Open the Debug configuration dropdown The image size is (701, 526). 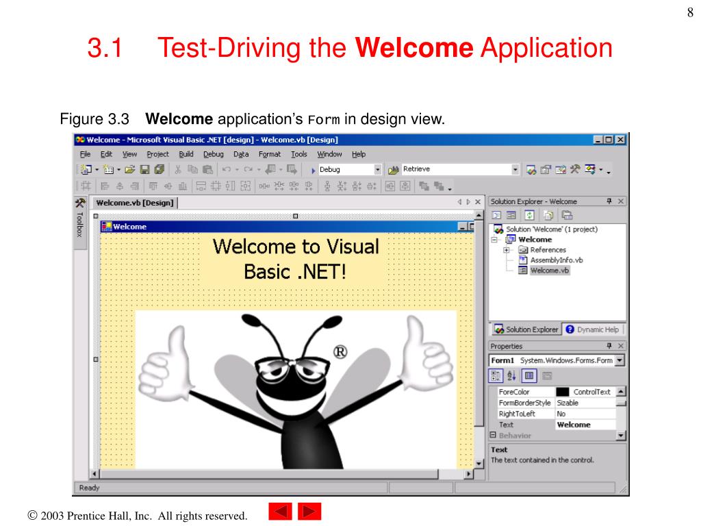(378, 170)
